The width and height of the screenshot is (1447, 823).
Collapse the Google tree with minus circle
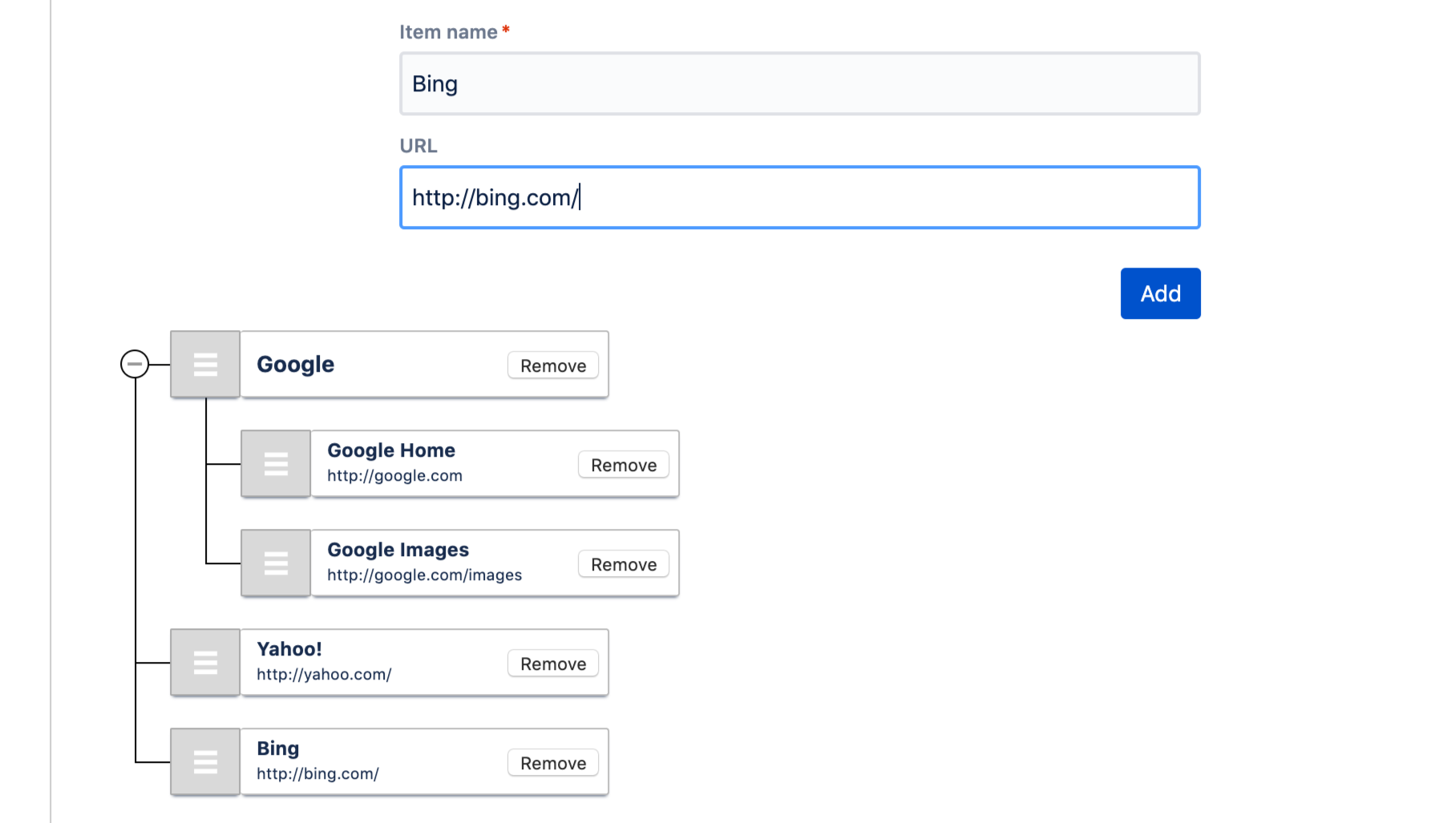[x=135, y=364]
